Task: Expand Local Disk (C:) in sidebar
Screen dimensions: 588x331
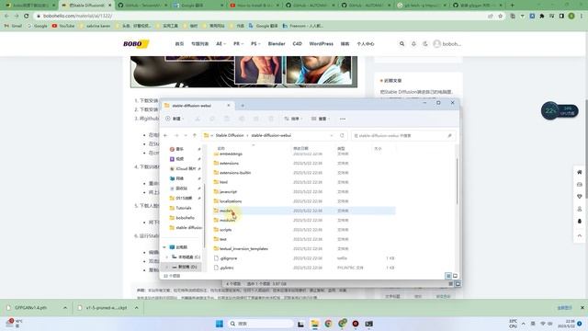Action: point(167,257)
